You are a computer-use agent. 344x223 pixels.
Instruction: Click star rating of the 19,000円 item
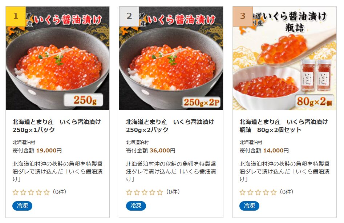tap(31, 192)
